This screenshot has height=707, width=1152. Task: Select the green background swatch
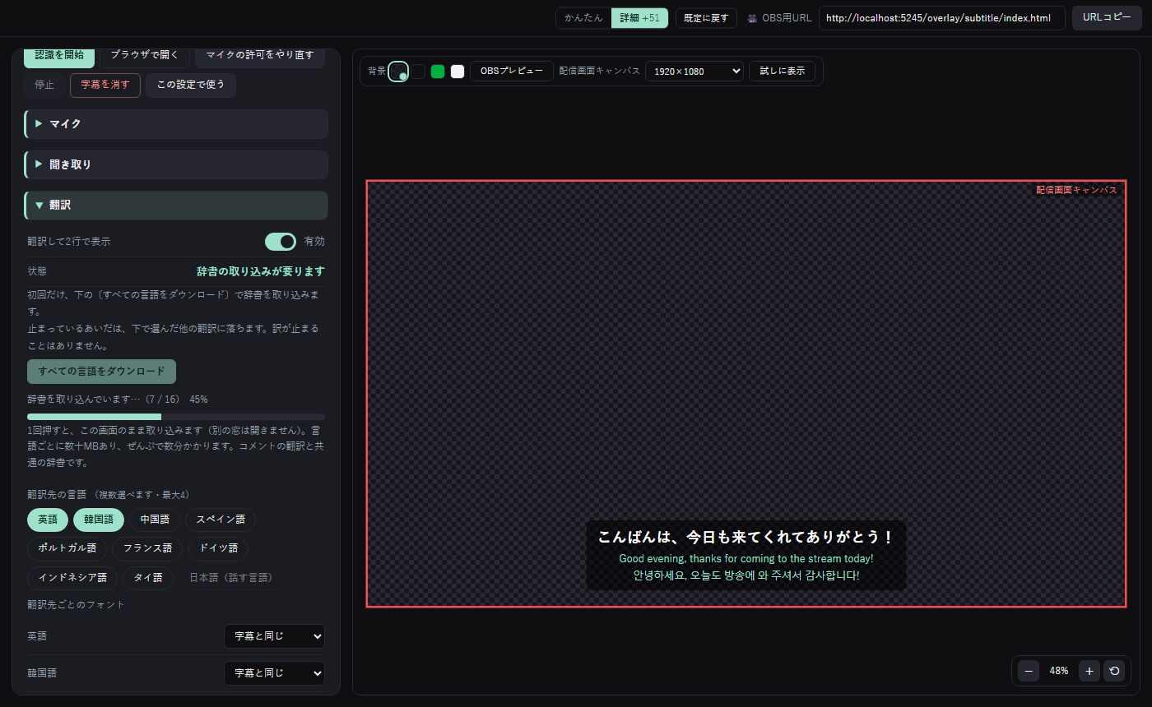tap(438, 72)
